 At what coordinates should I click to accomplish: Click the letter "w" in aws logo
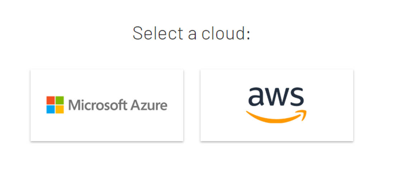pos(276,96)
